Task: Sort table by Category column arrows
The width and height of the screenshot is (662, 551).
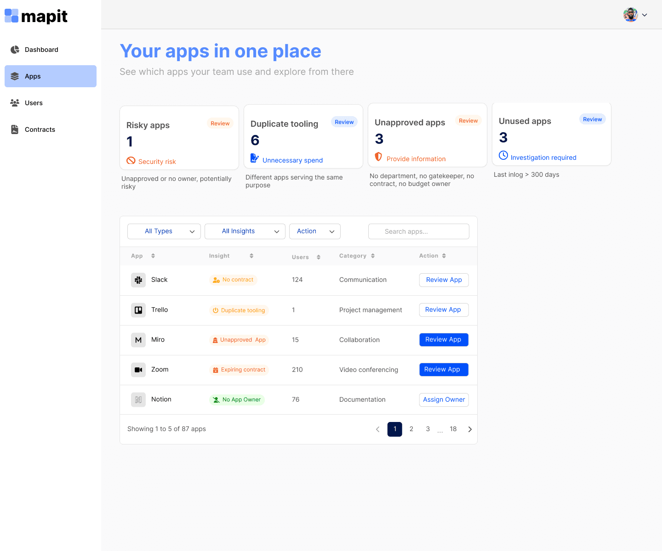Action: [373, 256]
